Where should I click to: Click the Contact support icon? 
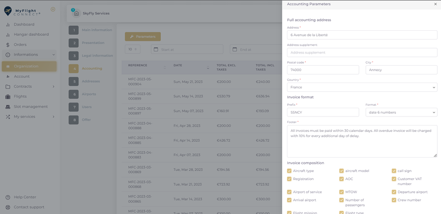[8, 207]
